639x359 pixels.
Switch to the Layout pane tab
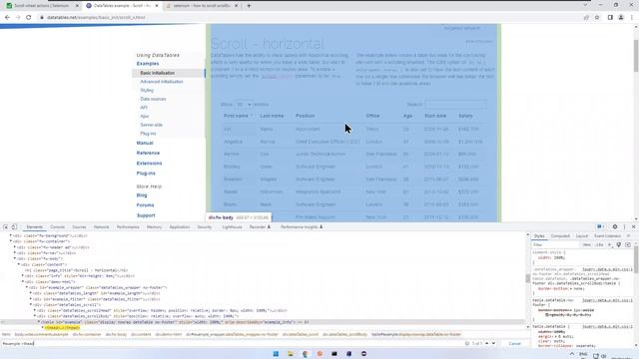(582, 236)
